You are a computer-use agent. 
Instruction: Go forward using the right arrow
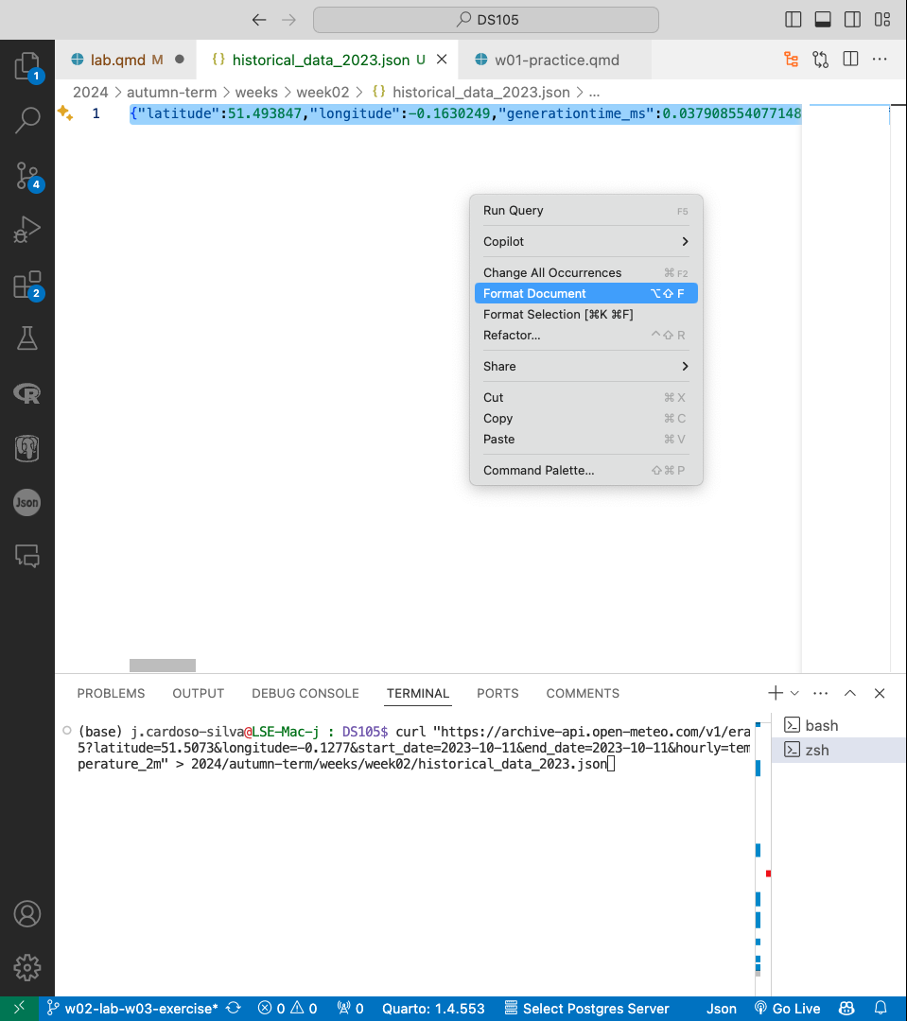coord(288,20)
